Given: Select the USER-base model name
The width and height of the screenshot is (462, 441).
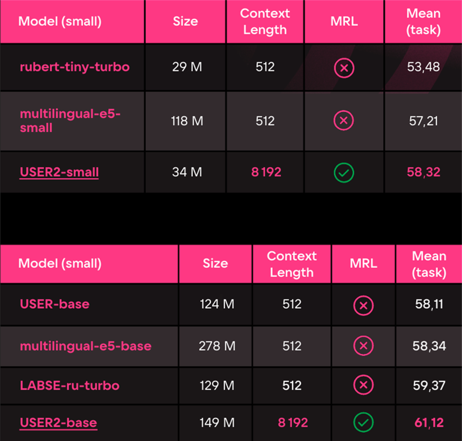Looking at the screenshot, I should [55, 304].
